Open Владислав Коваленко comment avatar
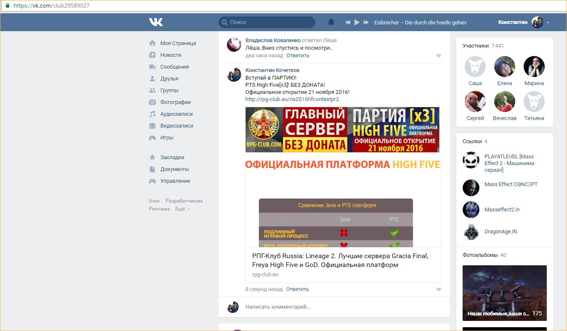Viewport: 567px width, 331px height. click(x=234, y=45)
